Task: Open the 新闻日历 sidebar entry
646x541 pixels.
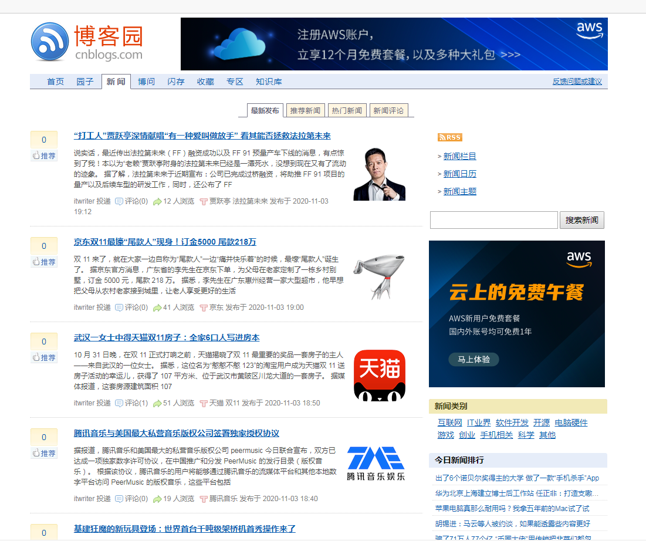Action: tap(459, 174)
